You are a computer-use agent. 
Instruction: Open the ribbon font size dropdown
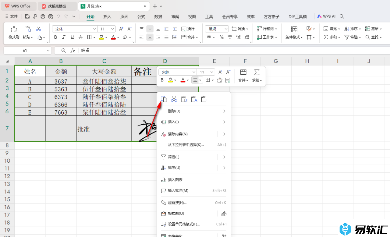click(x=112, y=29)
